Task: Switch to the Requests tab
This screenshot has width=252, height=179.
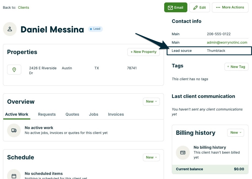Action: coord(47,114)
